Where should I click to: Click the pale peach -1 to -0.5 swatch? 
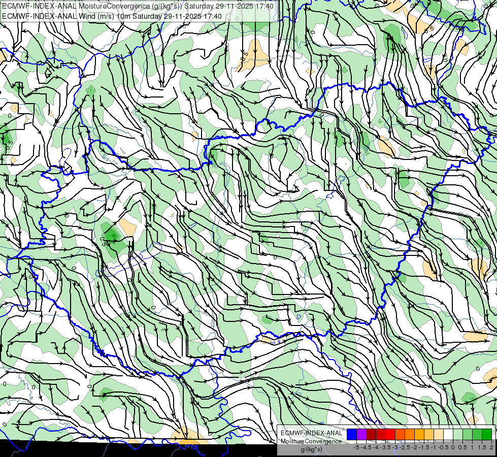click(x=439, y=434)
